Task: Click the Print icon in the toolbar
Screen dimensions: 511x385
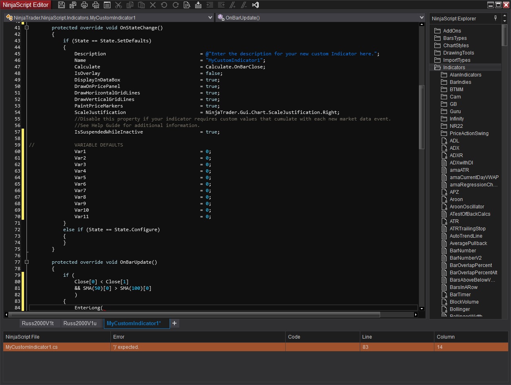Action: click(x=84, y=5)
